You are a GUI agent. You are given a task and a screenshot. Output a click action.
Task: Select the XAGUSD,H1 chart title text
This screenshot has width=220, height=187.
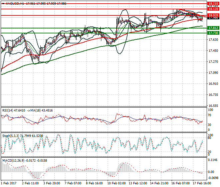click(15, 4)
